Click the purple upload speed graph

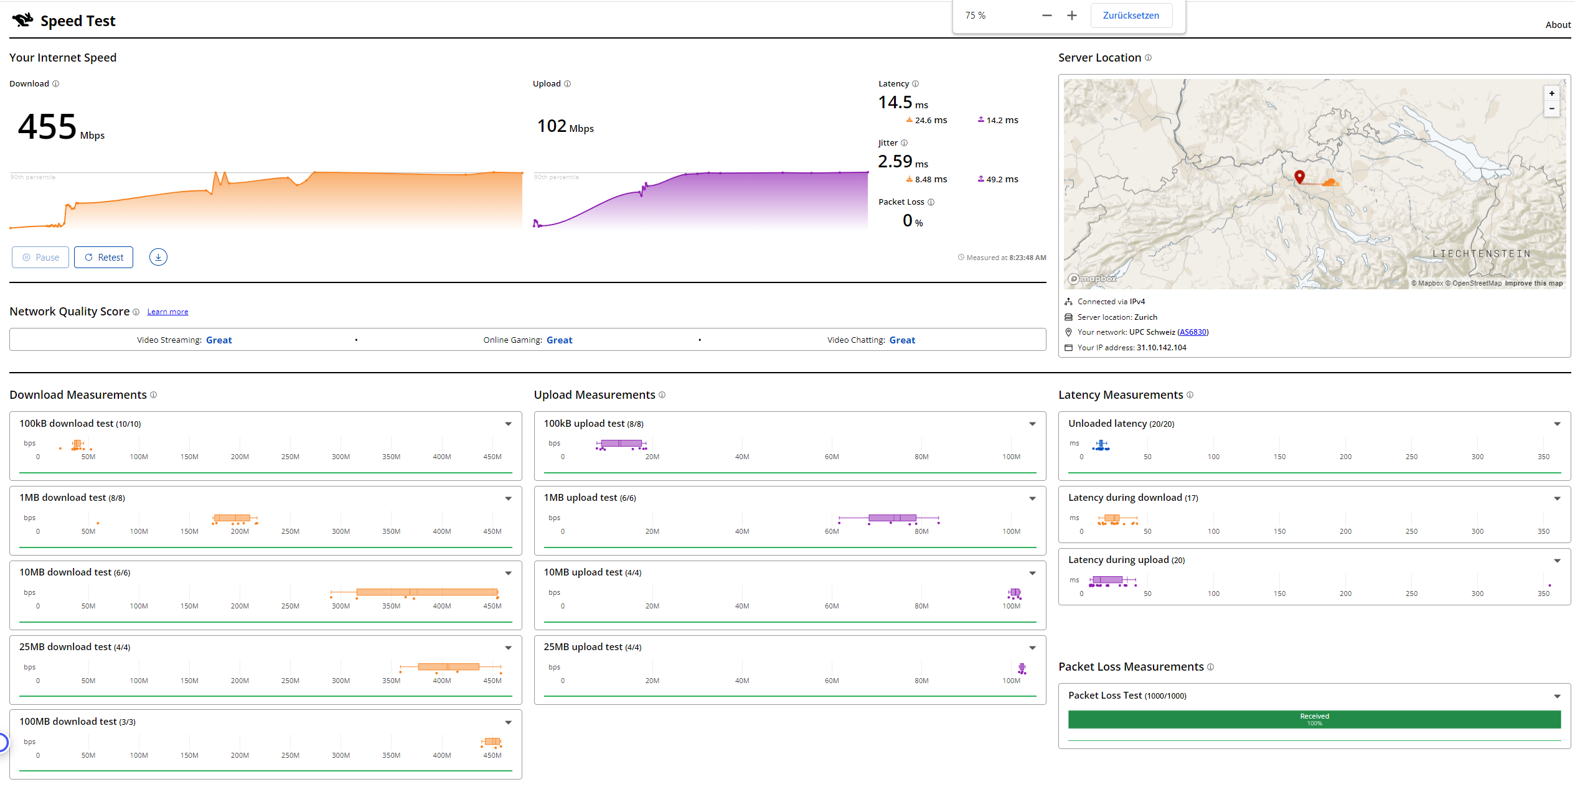(700, 200)
